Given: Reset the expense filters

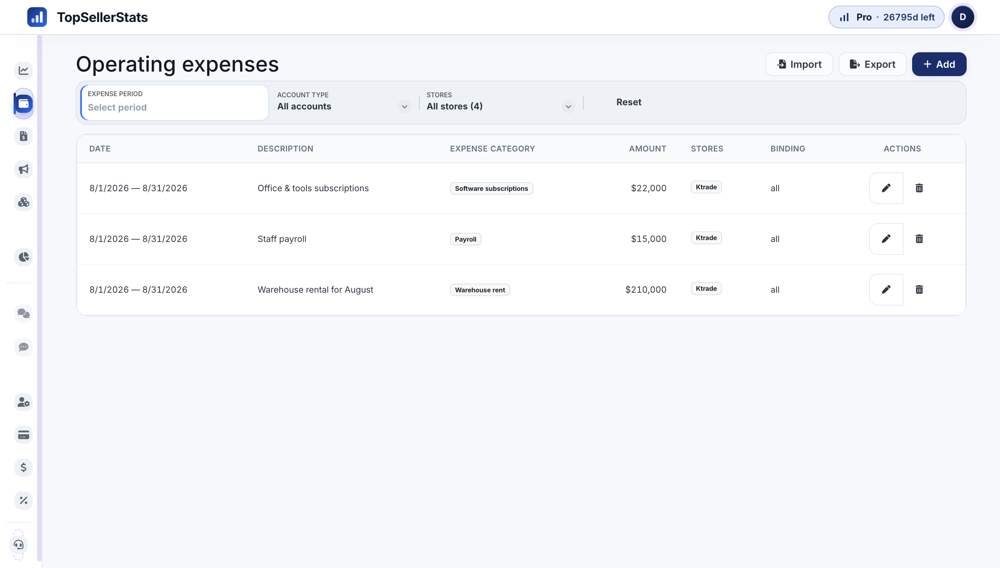Looking at the screenshot, I should [628, 102].
